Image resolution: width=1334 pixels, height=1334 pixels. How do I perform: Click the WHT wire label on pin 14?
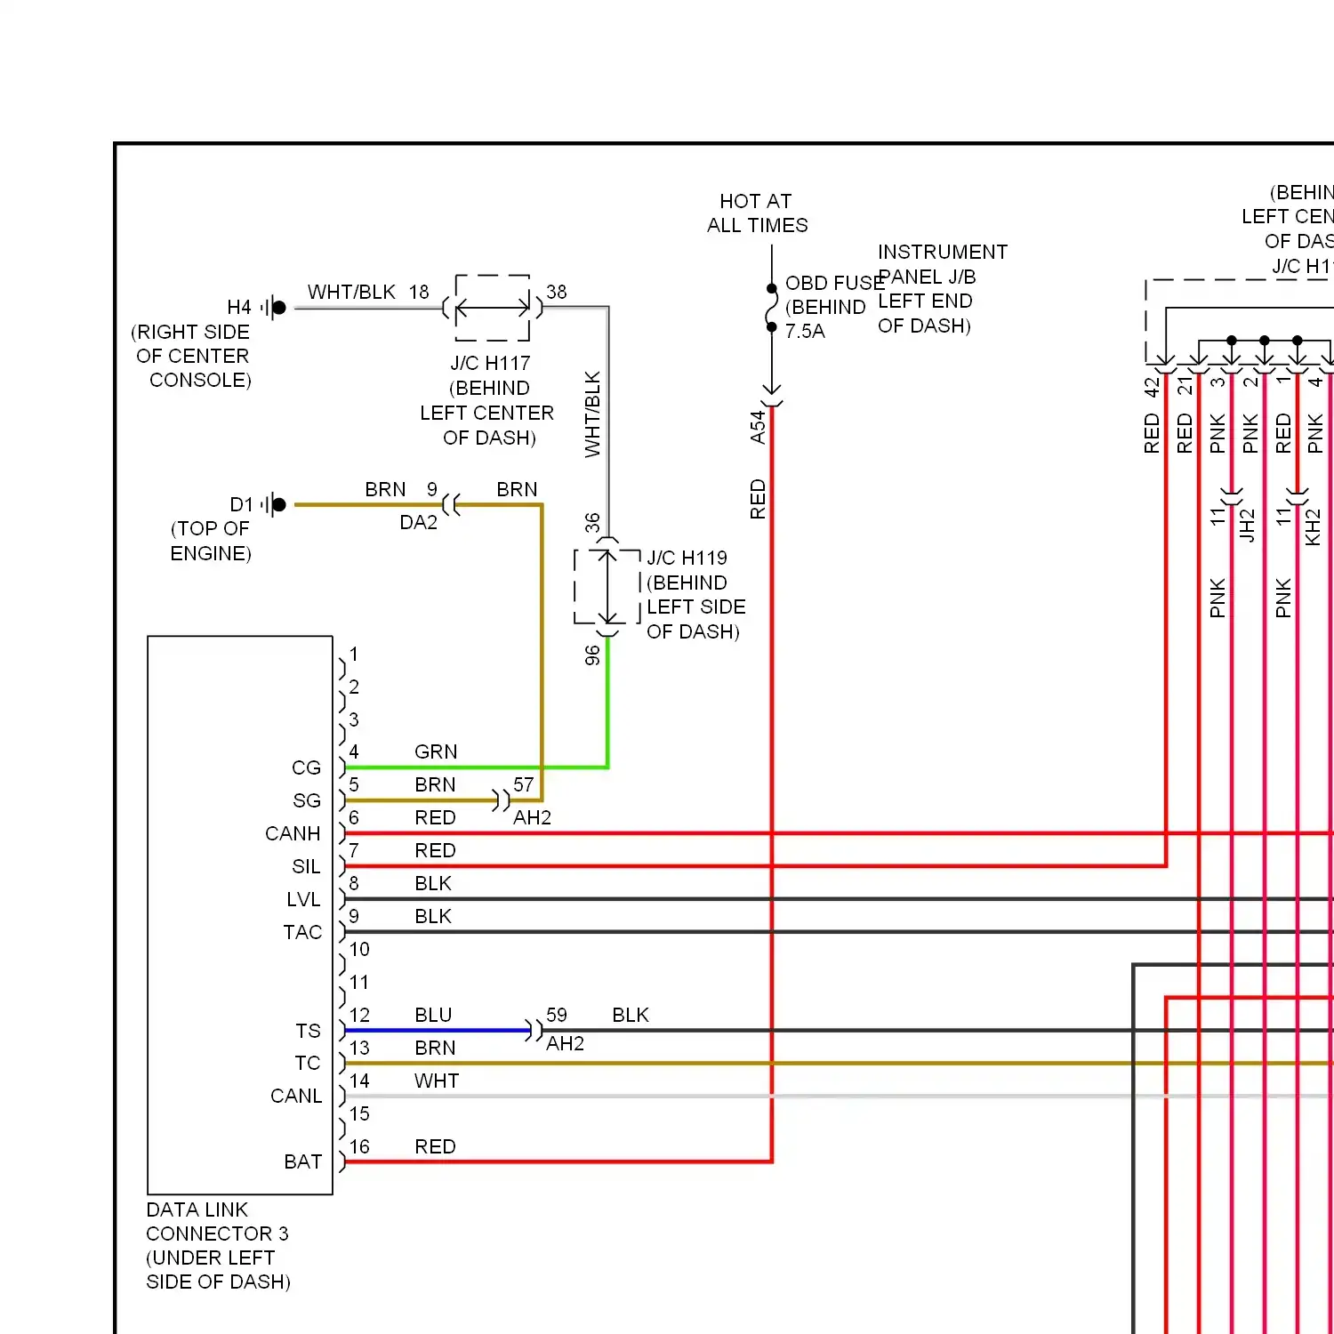[x=437, y=1081]
